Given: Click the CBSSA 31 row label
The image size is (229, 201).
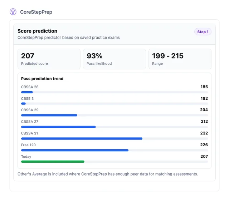Looking at the screenshot, I should pos(29,133).
